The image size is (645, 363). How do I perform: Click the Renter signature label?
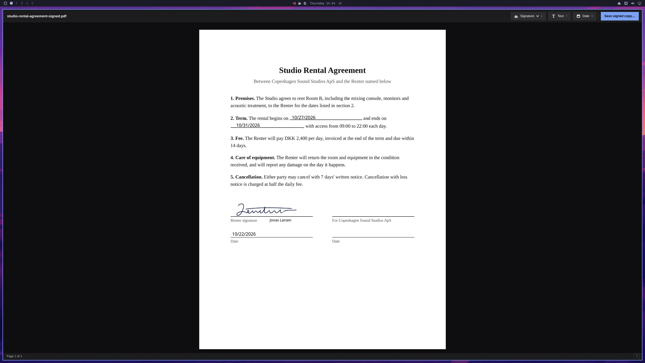tap(244, 221)
